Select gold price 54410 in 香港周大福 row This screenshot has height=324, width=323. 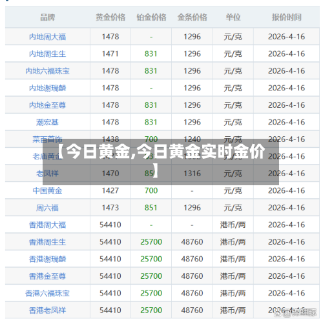click(110, 225)
